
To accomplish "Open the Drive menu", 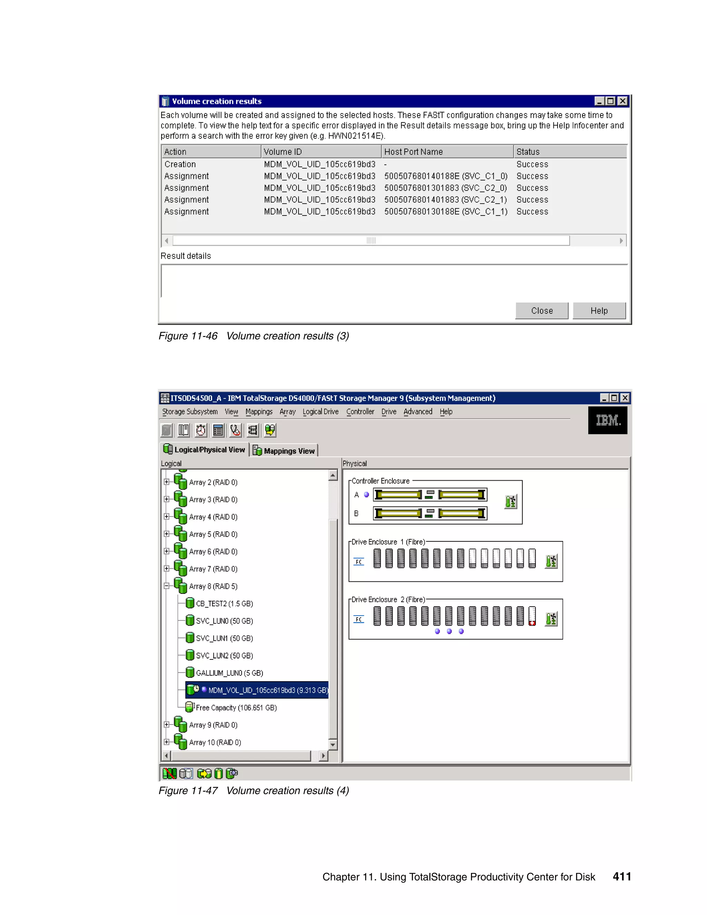I will pyautogui.click(x=389, y=412).
